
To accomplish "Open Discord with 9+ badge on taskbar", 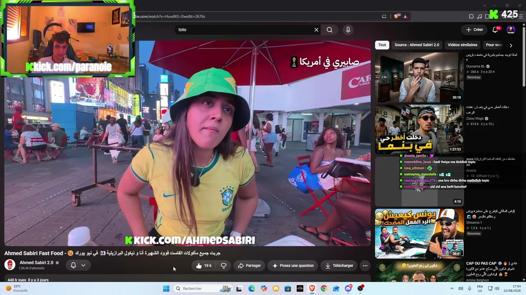I will 348,288.
